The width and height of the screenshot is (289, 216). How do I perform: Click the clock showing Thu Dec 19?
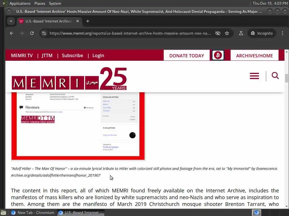point(270,3)
